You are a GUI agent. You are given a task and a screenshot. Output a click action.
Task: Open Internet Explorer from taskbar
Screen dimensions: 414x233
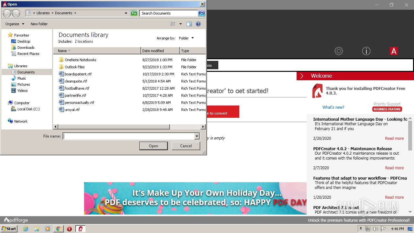26,229
